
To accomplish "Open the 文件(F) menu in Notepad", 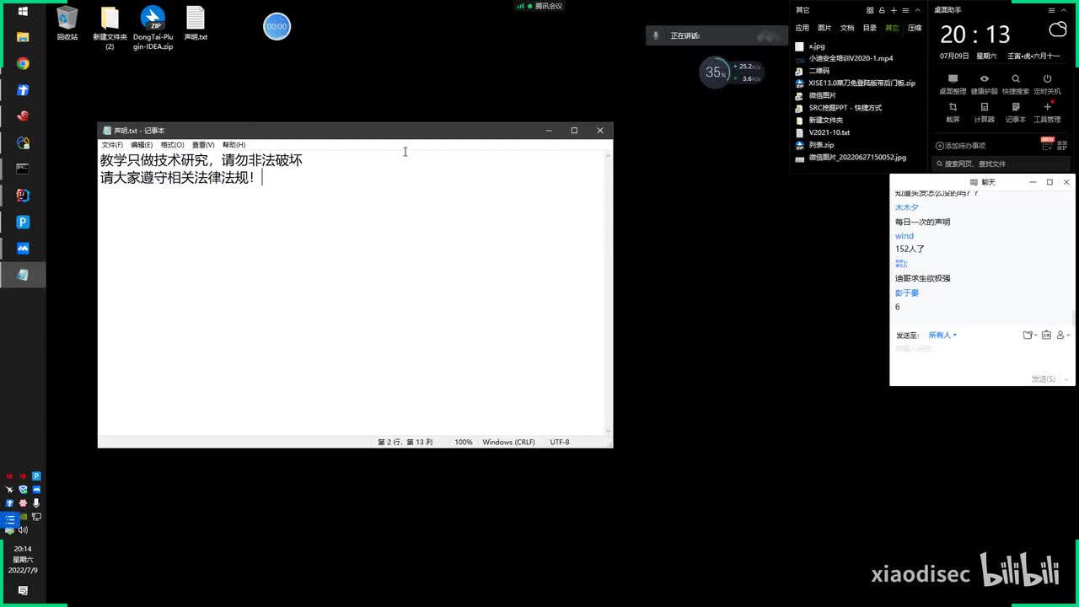I will (112, 145).
